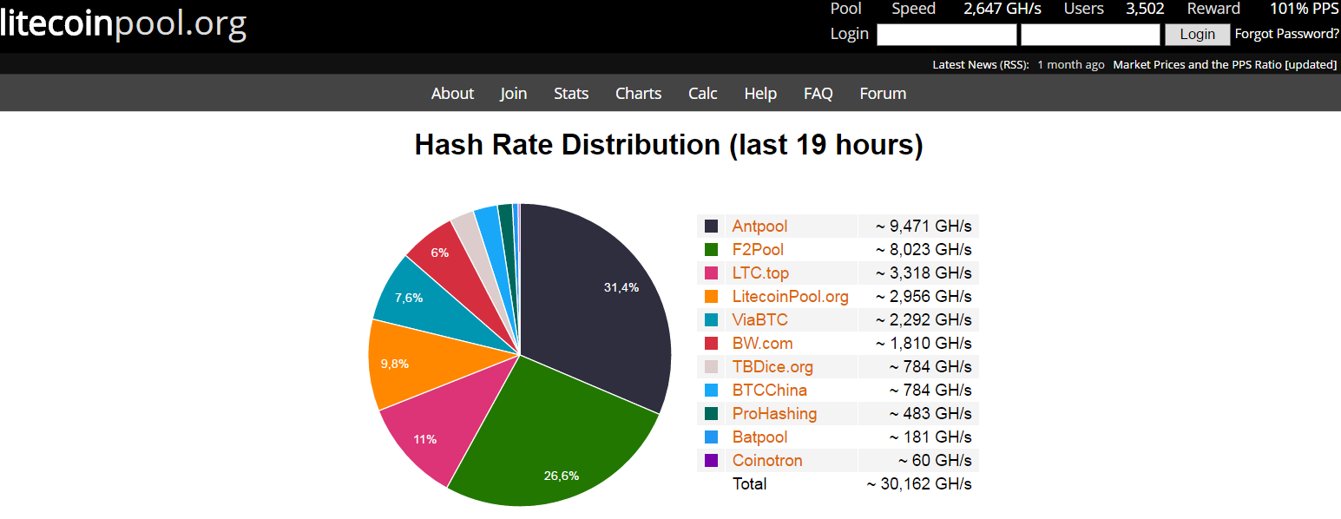
Task: Click the Antpool dark legend color square
Action: point(712,227)
